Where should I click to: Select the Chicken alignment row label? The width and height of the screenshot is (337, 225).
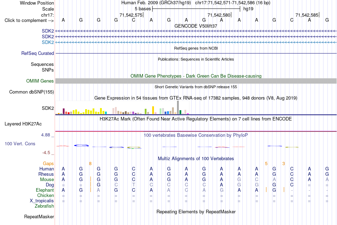[x=45, y=195]
